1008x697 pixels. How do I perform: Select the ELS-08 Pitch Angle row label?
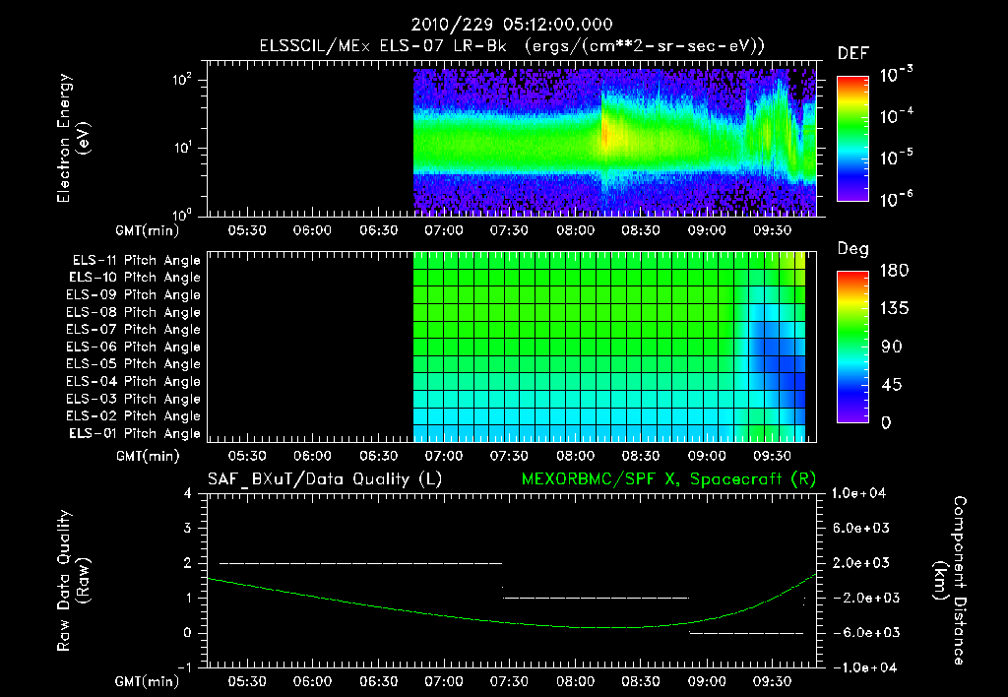click(133, 312)
